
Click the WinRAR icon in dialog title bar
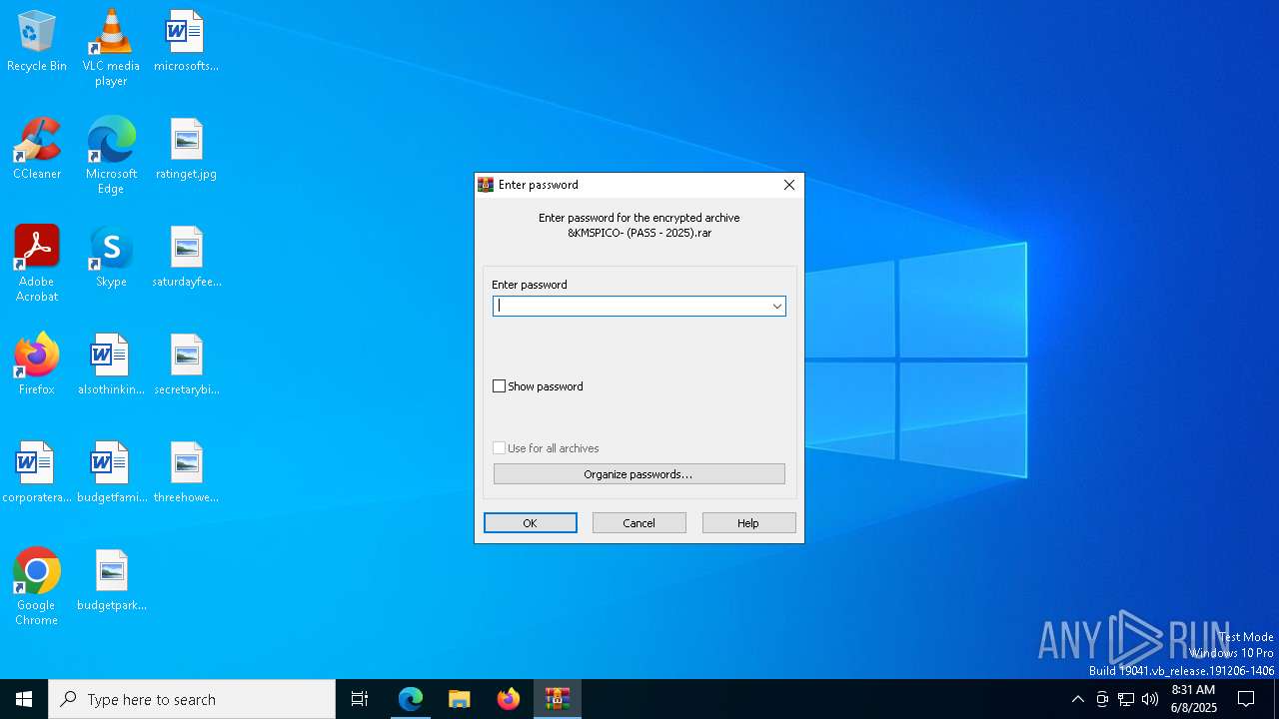pyautogui.click(x=486, y=185)
